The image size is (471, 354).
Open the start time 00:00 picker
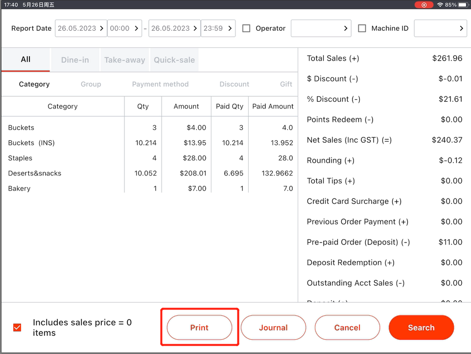124,28
